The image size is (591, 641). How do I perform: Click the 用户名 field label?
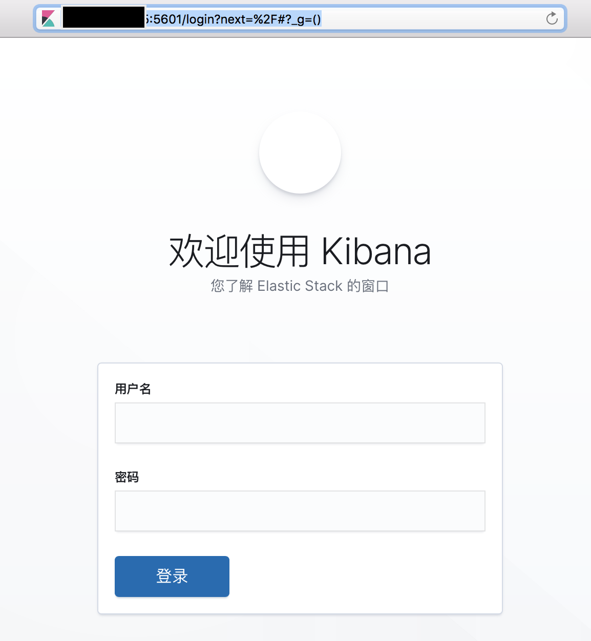pyautogui.click(x=133, y=389)
